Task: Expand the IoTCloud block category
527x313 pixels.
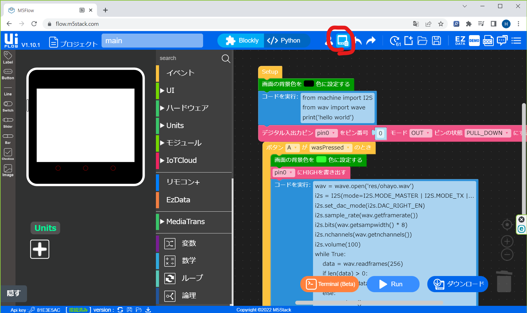Action: [194, 160]
